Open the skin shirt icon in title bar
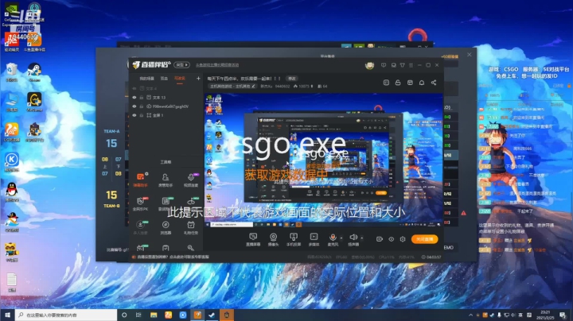The image size is (573, 321). tap(403, 65)
